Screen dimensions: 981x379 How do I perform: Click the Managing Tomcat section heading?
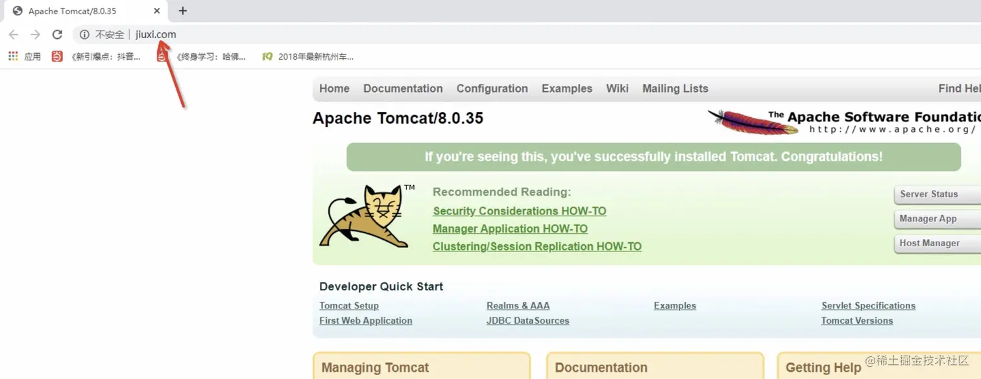coord(375,368)
